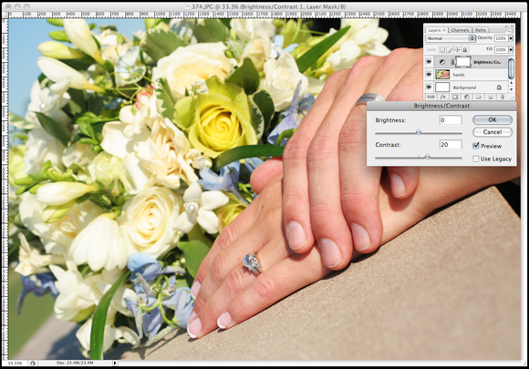Click the link layers icon
Viewport: 529px width, 369px height.
pyautogui.click(x=430, y=97)
